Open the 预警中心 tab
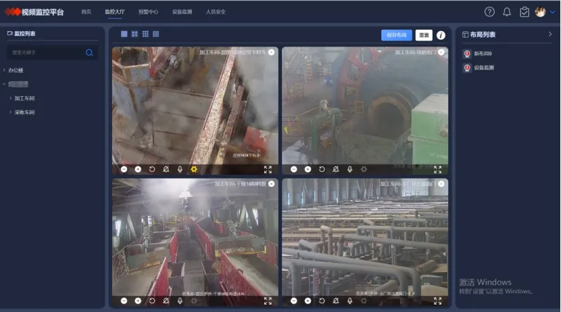 [x=149, y=12]
